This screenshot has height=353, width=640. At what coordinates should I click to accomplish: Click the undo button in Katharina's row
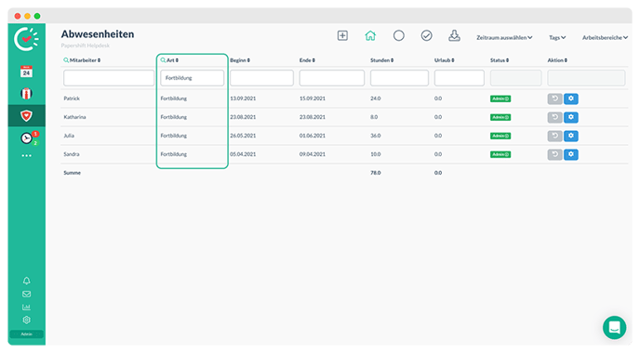pos(554,117)
